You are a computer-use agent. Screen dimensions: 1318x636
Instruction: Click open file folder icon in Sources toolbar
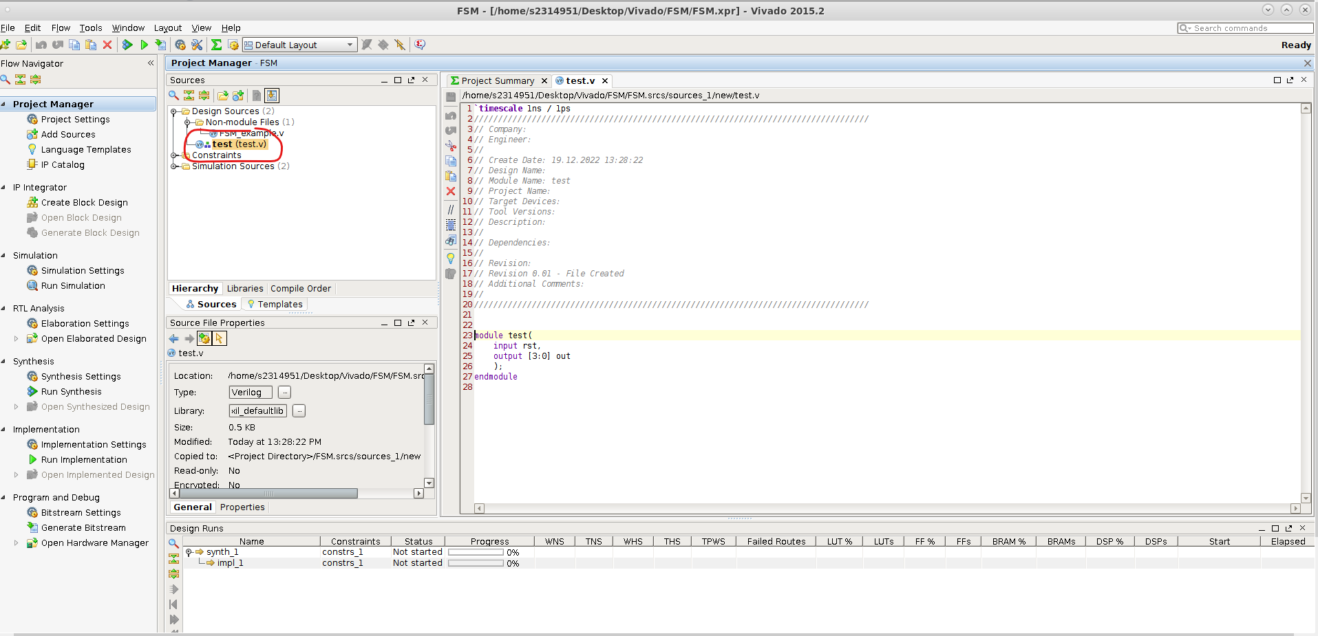[x=222, y=96]
